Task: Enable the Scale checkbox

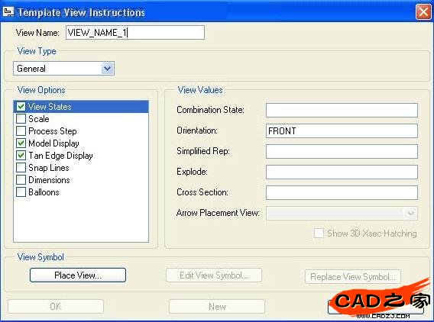Action: pos(21,119)
